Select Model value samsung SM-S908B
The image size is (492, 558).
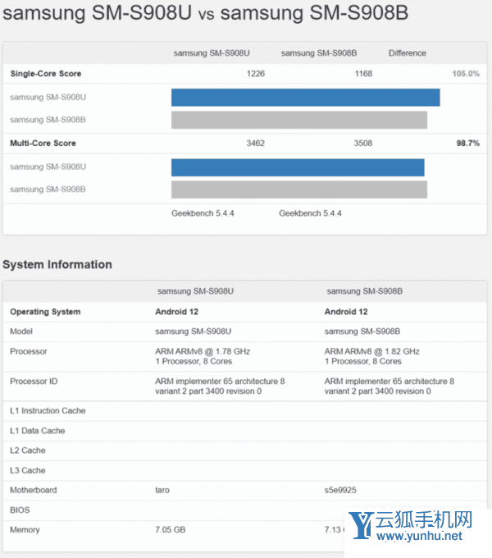click(362, 332)
